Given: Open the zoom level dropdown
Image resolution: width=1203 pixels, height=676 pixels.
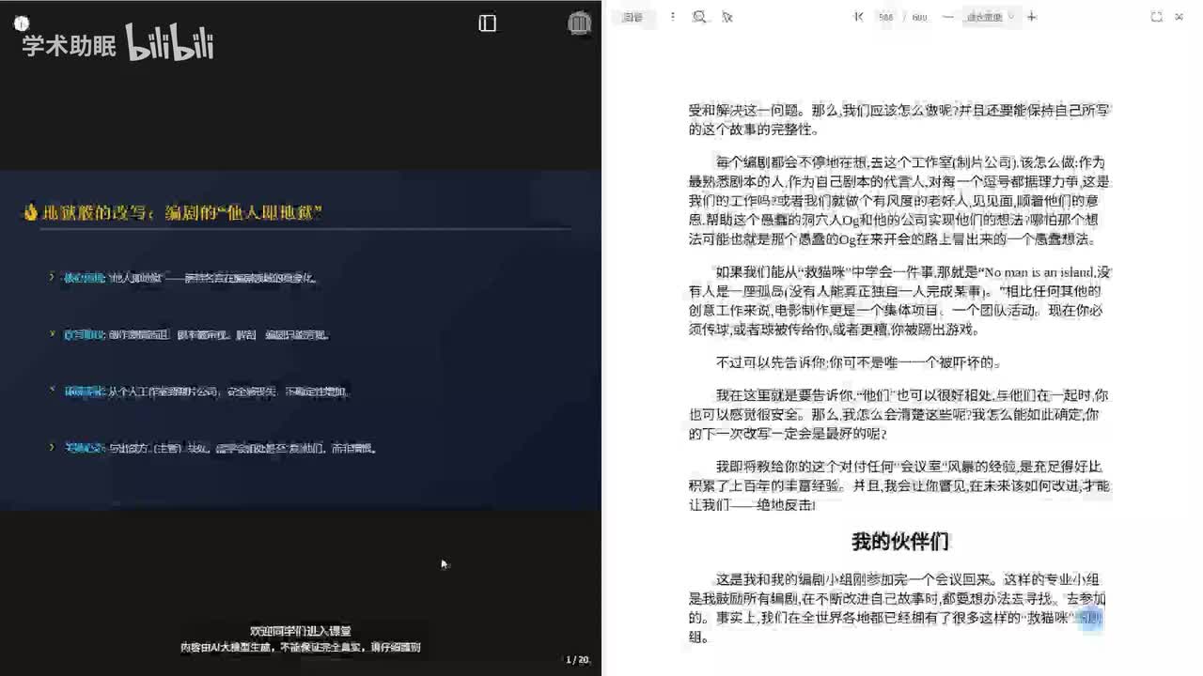Looking at the screenshot, I should coord(991,17).
